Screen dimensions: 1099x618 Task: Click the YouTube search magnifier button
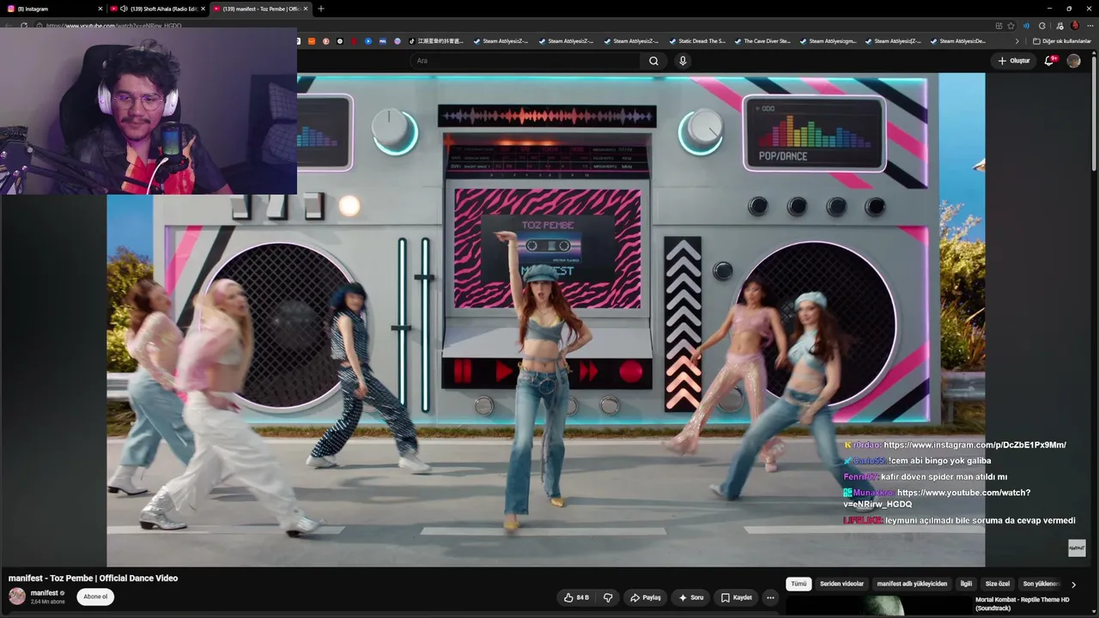tap(653, 61)
